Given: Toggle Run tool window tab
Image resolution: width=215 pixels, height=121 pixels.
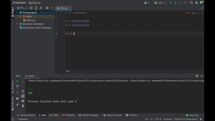Looking at the screenshot, I should coord(43,115).
